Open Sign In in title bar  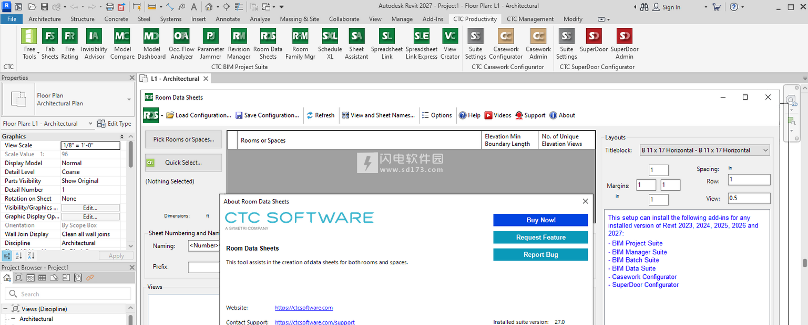tap(666, 7)
